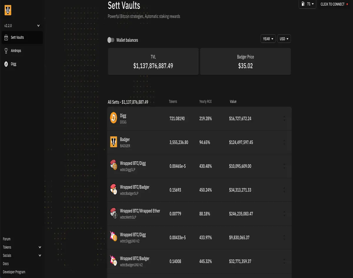Expand the v2.2.0 version selector

[22, 26]
